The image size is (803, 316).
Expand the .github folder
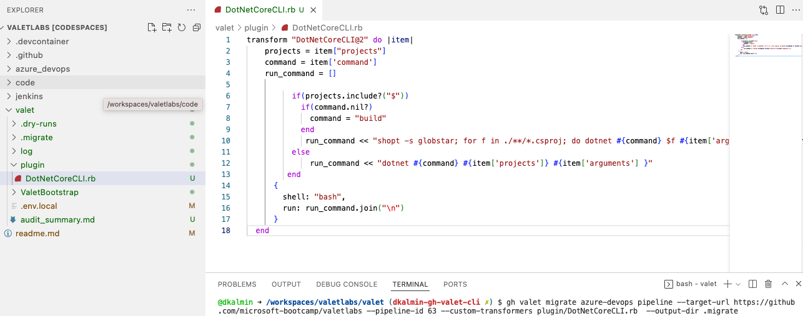pyautogui.click(x=102, y=55)
